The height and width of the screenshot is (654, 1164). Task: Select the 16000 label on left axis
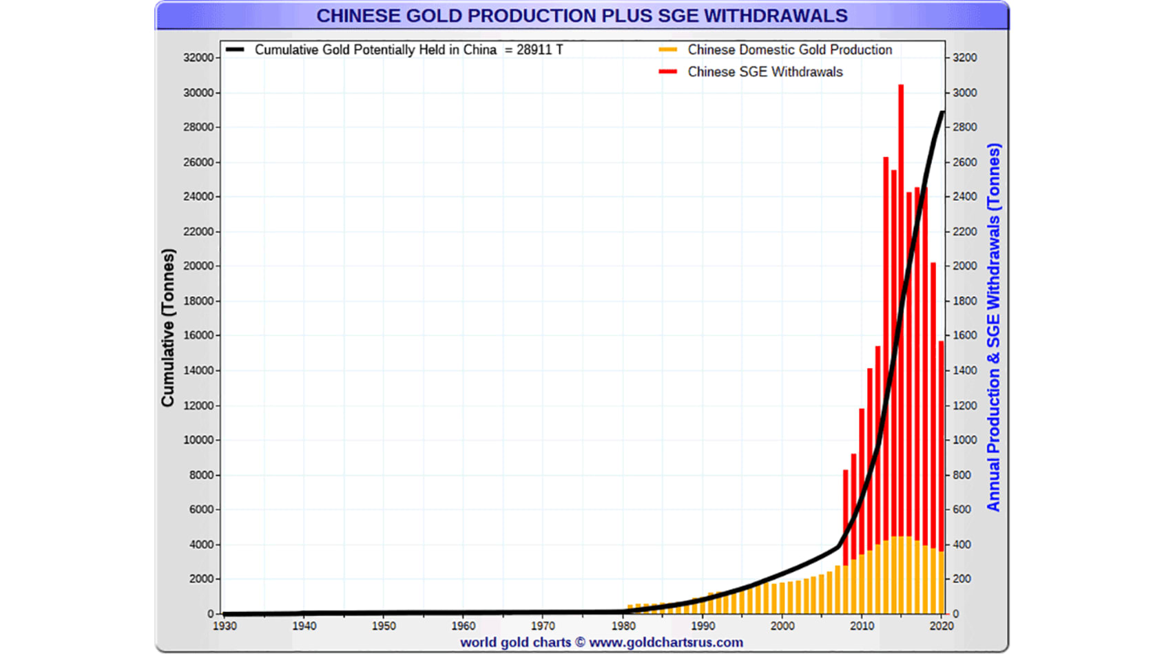(198, 336)
